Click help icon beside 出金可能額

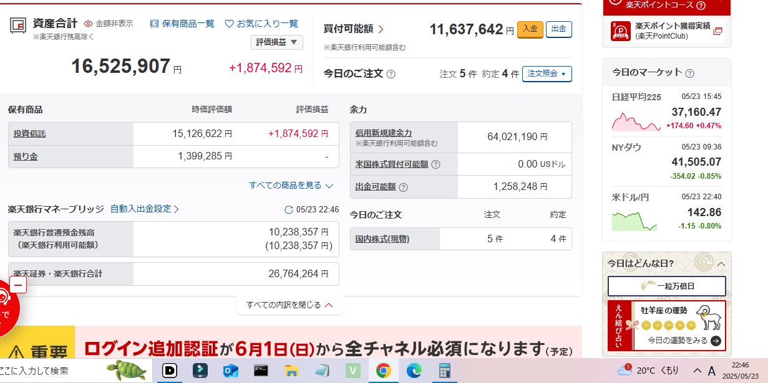coord(403,187)
